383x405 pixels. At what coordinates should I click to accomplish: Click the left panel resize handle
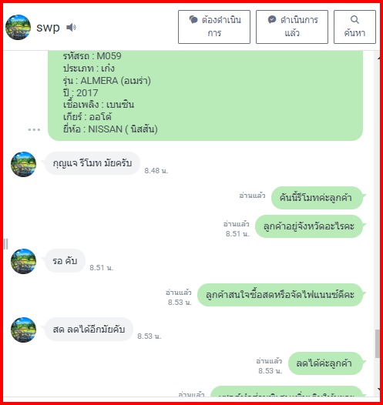click(6, 244)
